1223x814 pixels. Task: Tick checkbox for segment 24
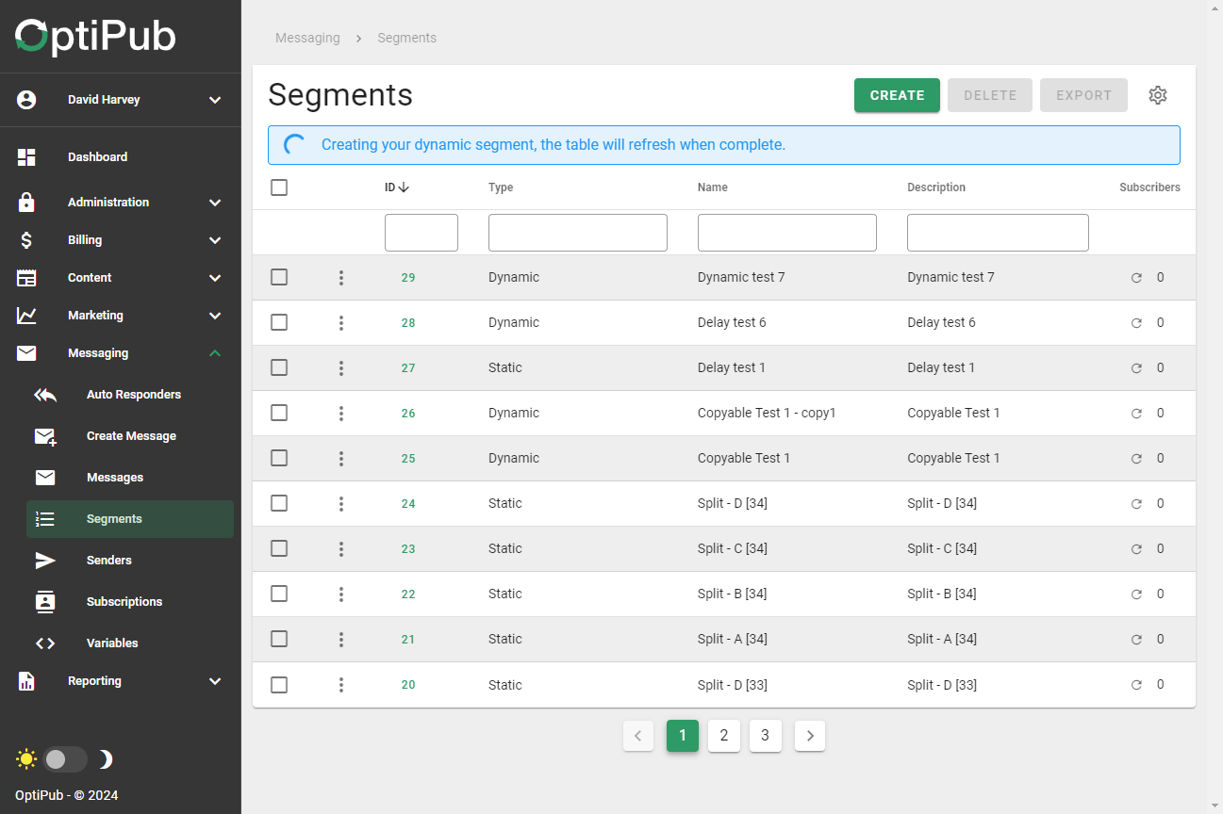click(279, 503)
